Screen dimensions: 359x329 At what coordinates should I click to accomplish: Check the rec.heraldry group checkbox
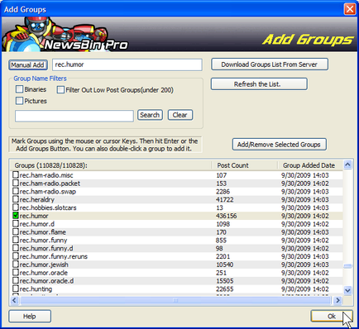[16, 199]
